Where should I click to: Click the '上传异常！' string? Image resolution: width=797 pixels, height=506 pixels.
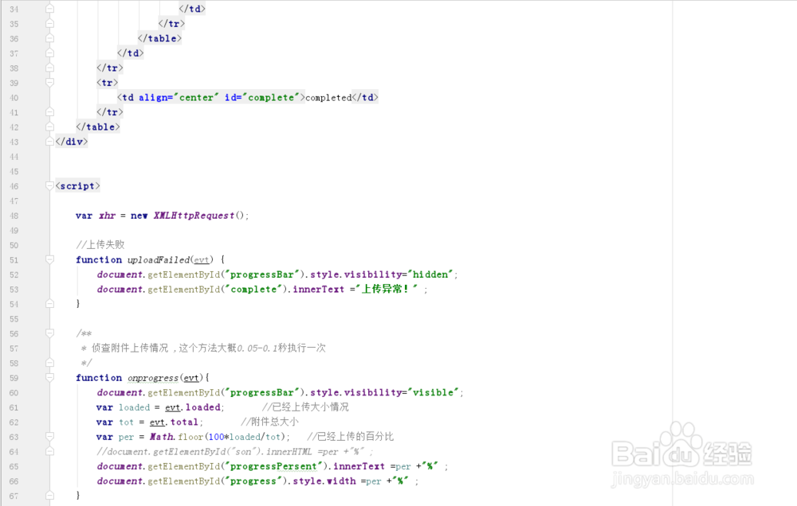387,290
